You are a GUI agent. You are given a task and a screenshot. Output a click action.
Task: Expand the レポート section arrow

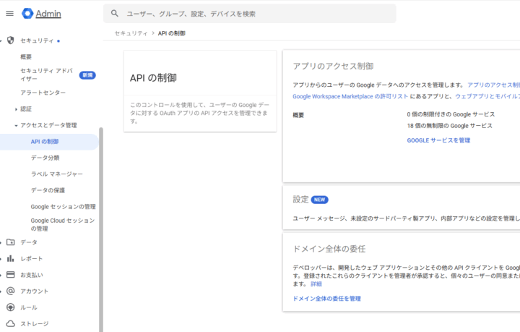2,258
